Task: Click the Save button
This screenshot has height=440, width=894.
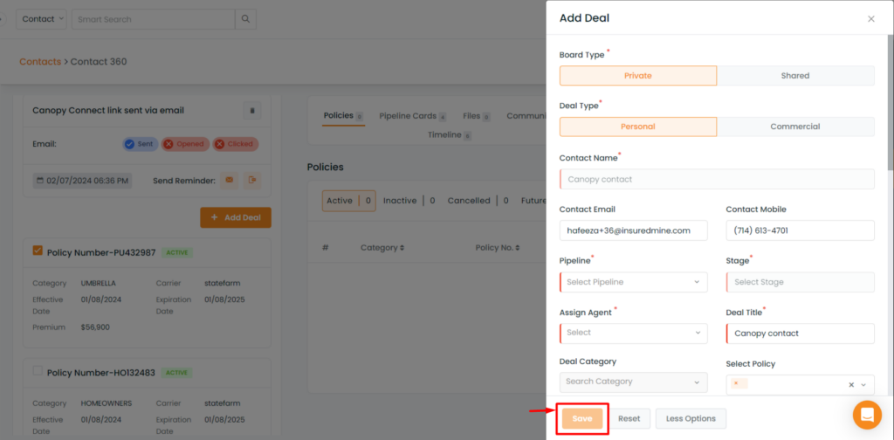Action: click(582, 418)
